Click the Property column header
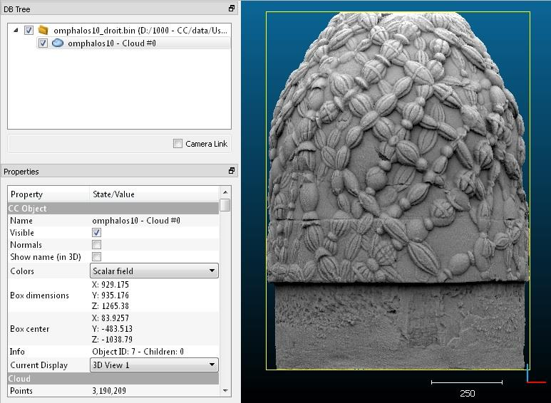551x403 pixels. point(26,194)
